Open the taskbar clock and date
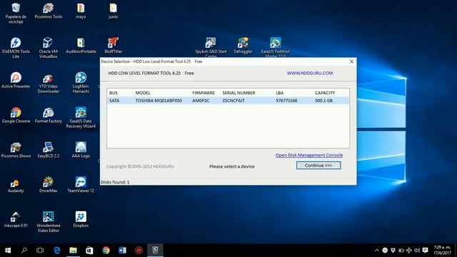 442,251
